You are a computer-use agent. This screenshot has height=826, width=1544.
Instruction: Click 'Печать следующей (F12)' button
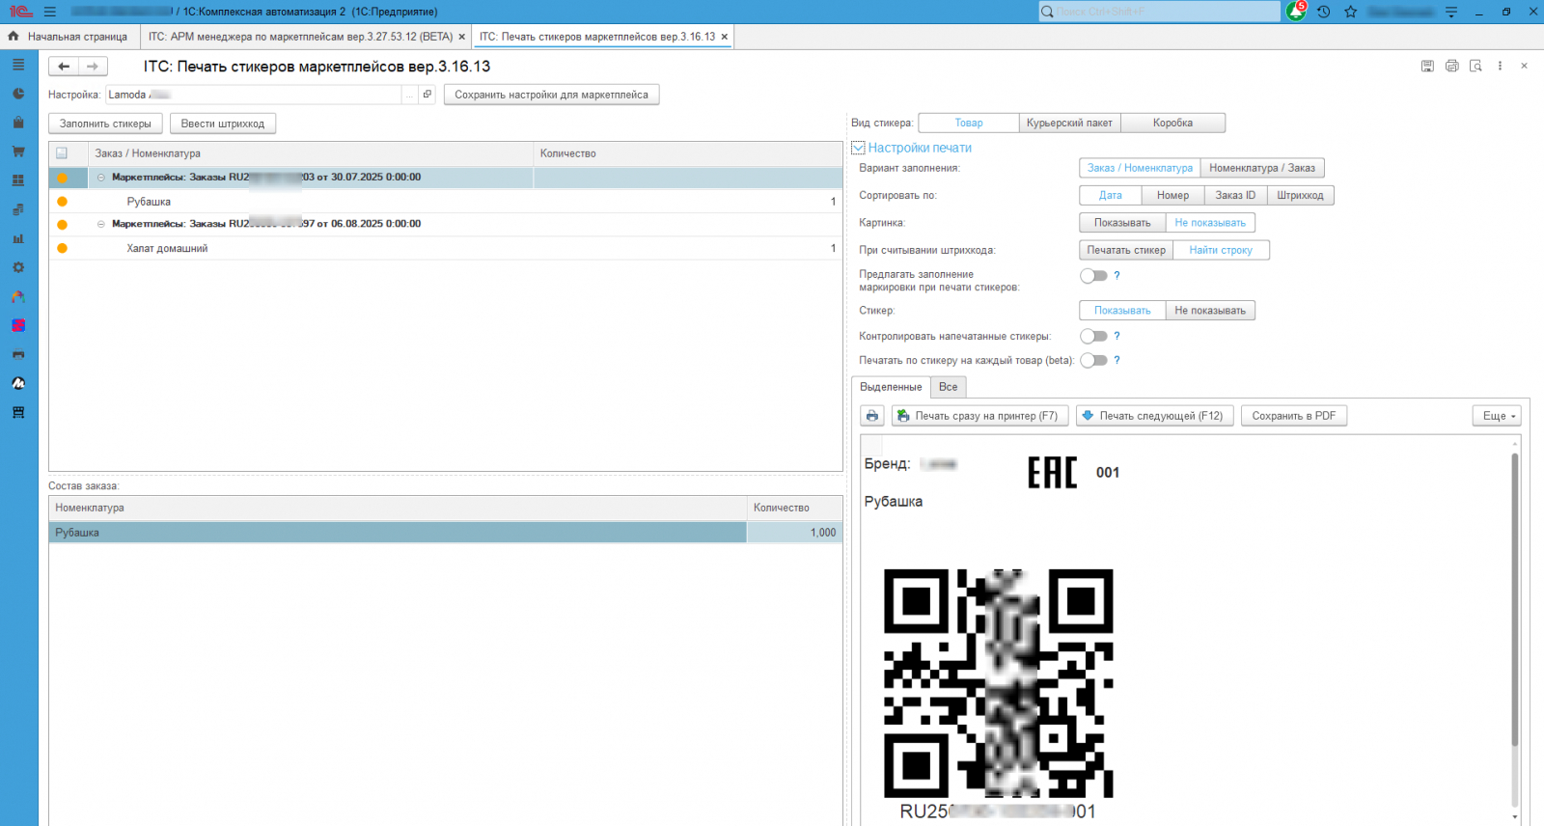click(x=1154, y=416)
